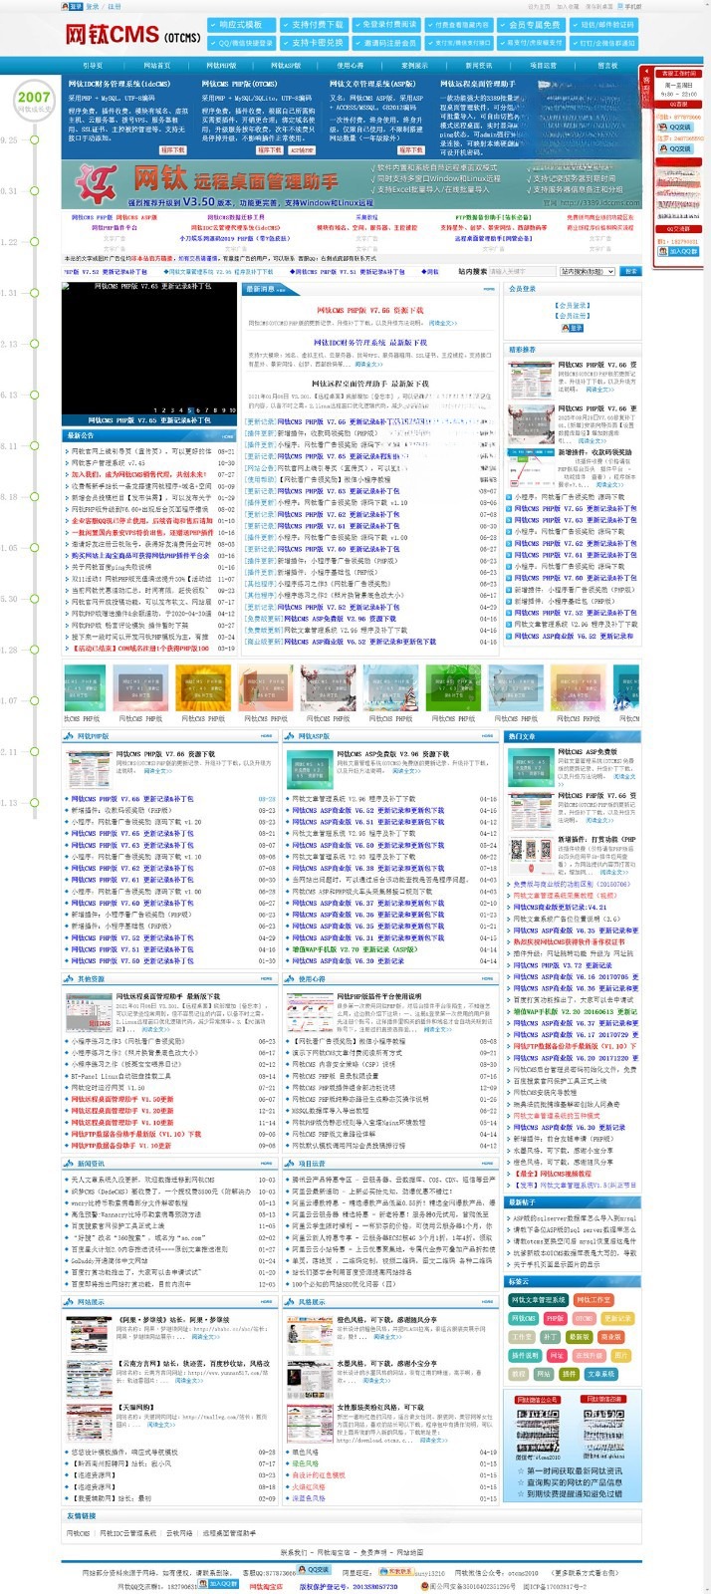
Task: Click the 登录 button in the member box
Action: coord(573,327)
